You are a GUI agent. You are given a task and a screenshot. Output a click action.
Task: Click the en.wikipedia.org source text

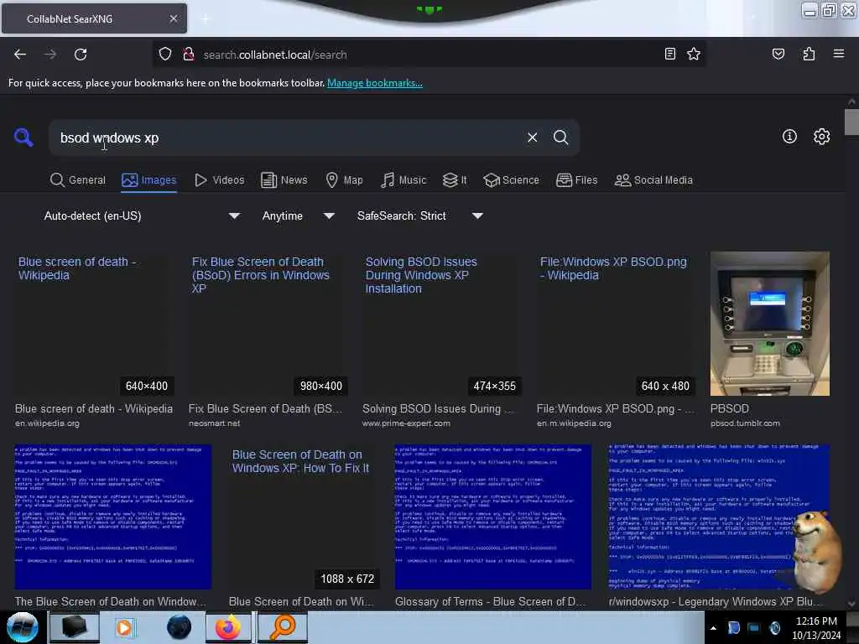point(47,423)
